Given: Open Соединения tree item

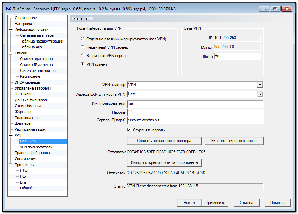Looking at the screenshot, I should [25, 159].
